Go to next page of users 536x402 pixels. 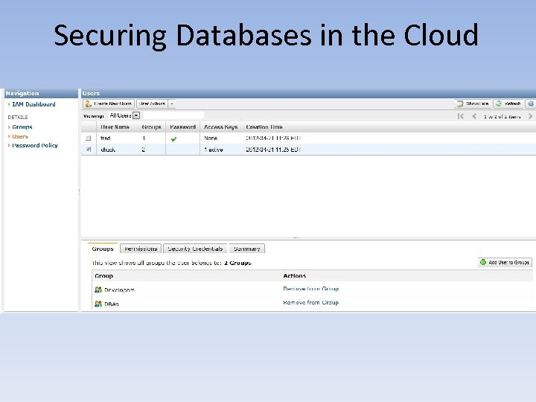(530, 116)
